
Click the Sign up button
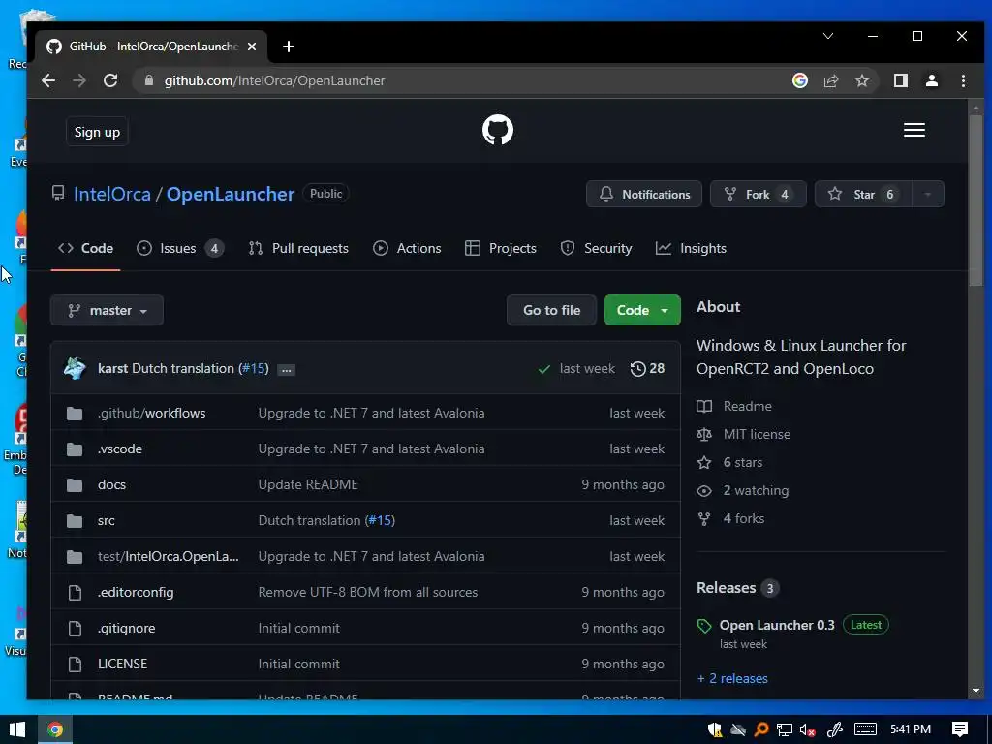coord(97,132)
